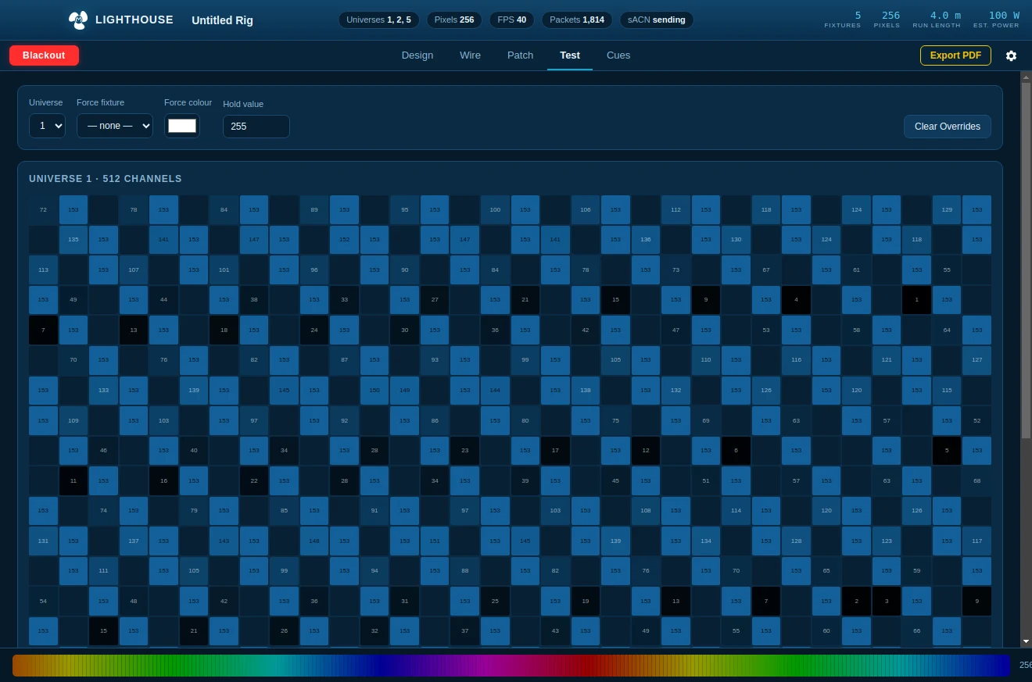Click the Export PDF button
The width and height of the screenshot is (1032, 682).
click(955, 55)
